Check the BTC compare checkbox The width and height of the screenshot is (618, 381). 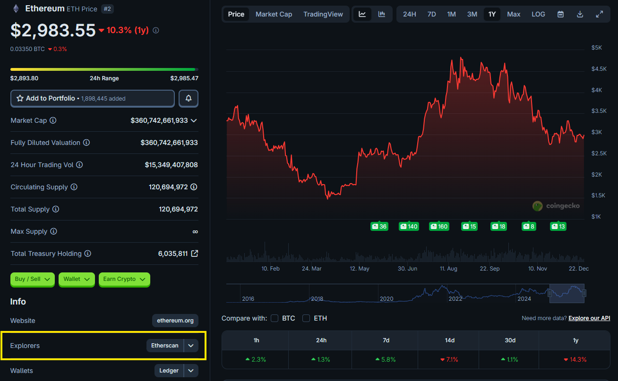(275, 318)
